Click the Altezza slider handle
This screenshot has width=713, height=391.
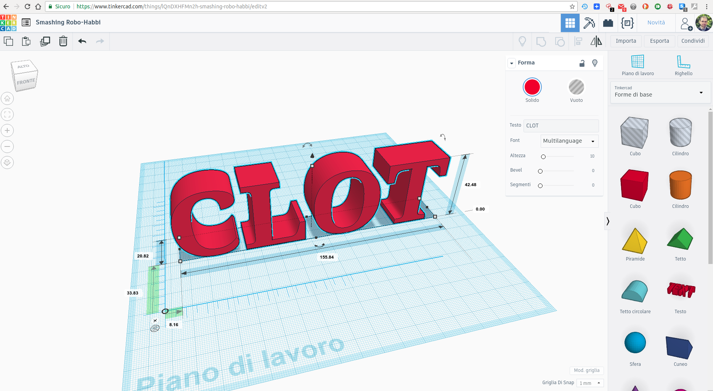543,156
